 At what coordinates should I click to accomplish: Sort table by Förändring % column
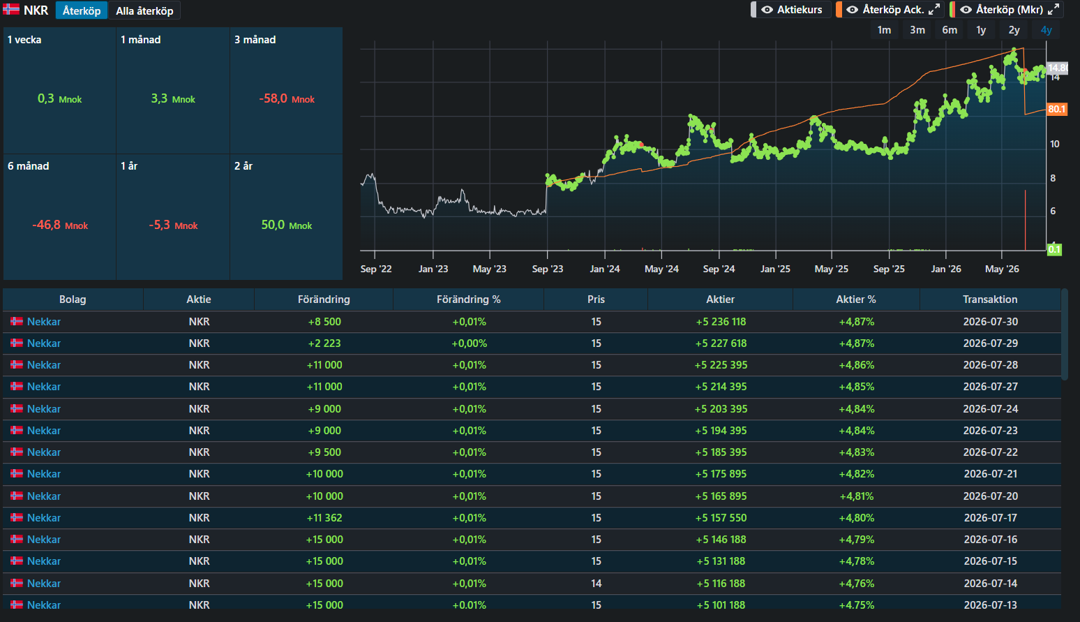(x=468, y=299)
